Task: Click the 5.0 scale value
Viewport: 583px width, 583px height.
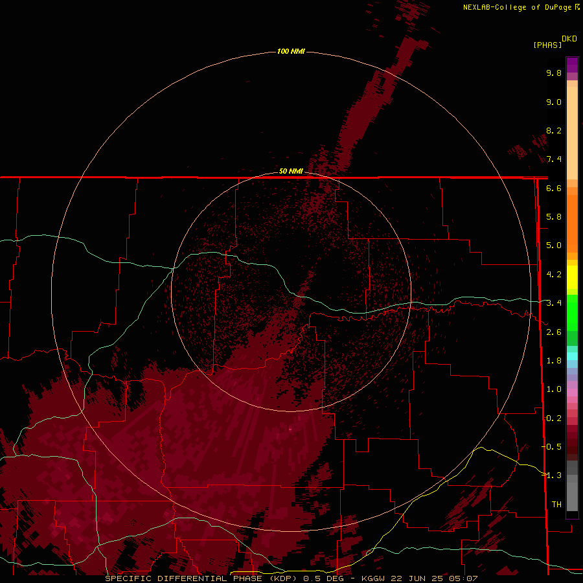Action: tap(554, 246)
